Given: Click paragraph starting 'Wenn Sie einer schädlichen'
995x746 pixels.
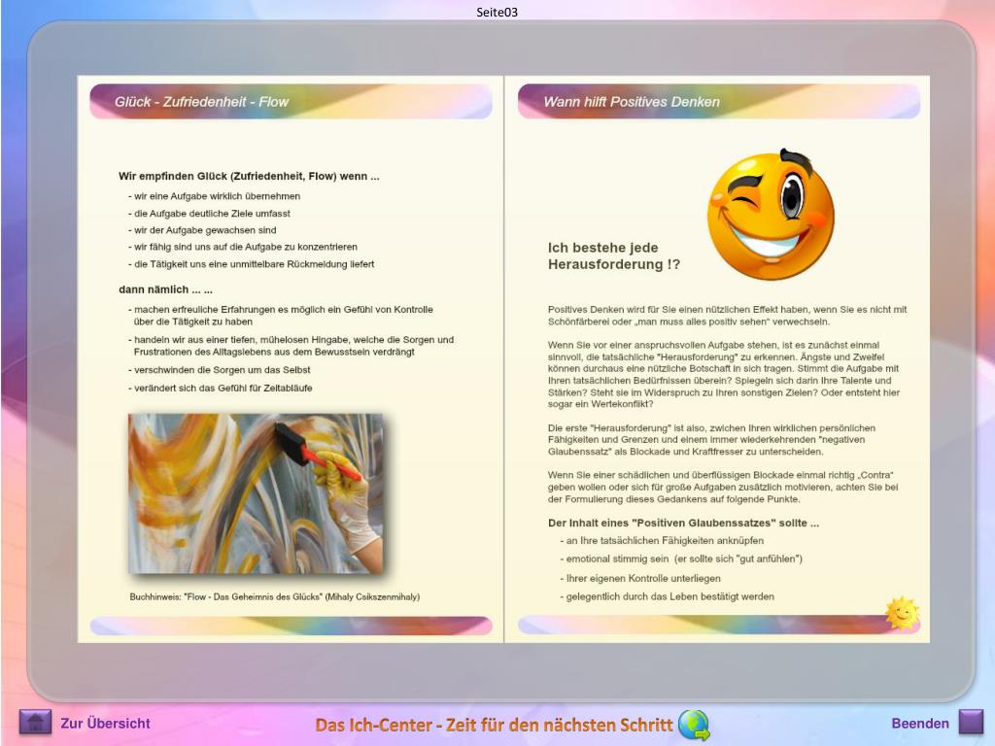Looking at the screenshot, I should click(723, 488).
